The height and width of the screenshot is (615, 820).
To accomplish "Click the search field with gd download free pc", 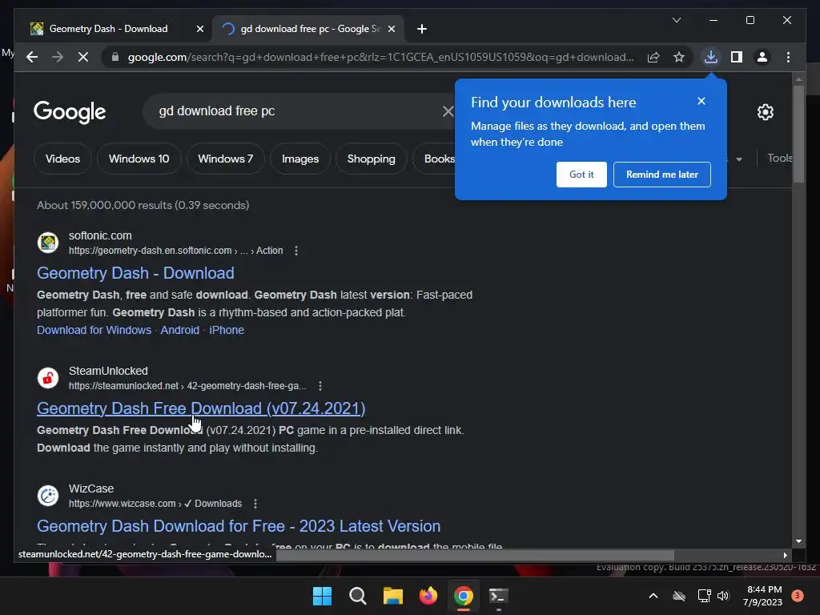I will (298, 111).
